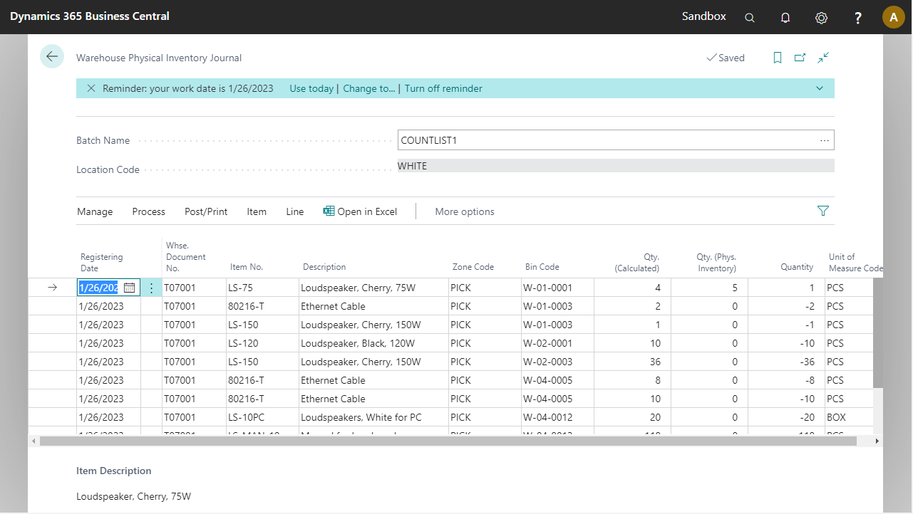The height and width of the screenshot is (514, 913).
Task: Click calculated quantity 36
Action: (x=632, y=362)
